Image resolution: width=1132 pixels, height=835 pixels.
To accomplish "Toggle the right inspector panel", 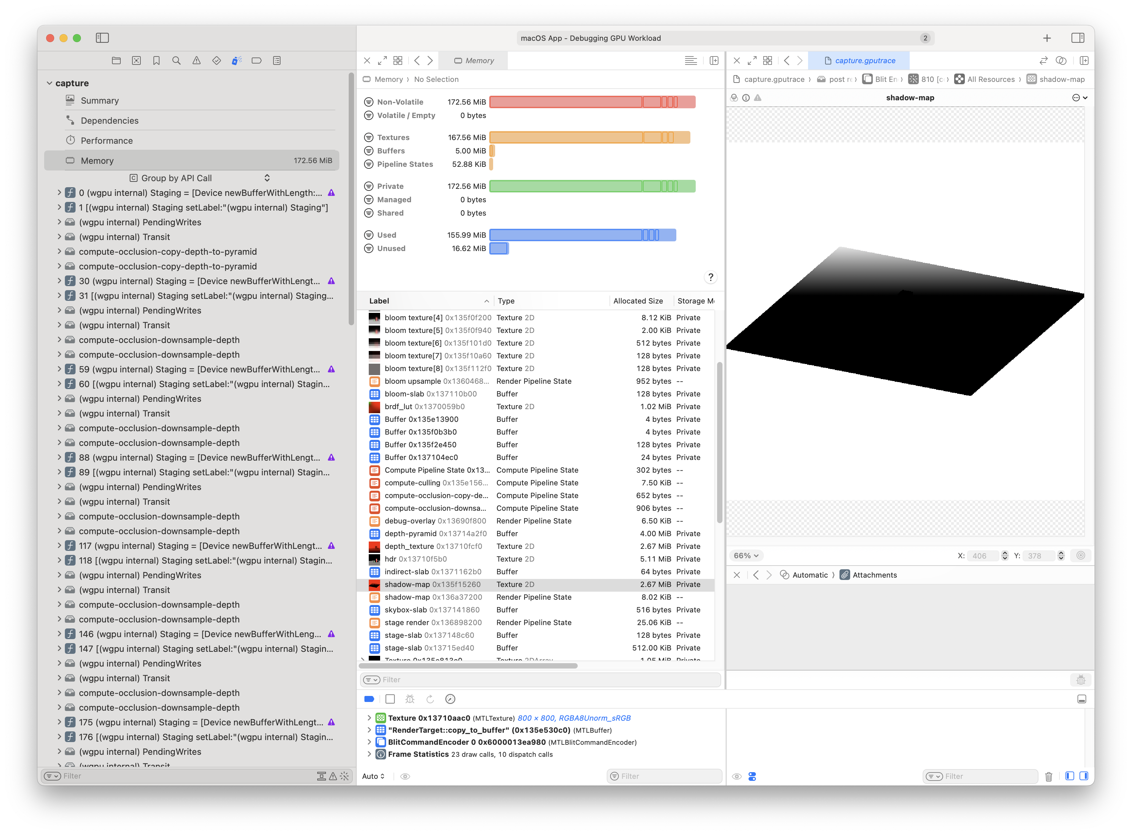I will [1078, 38].
